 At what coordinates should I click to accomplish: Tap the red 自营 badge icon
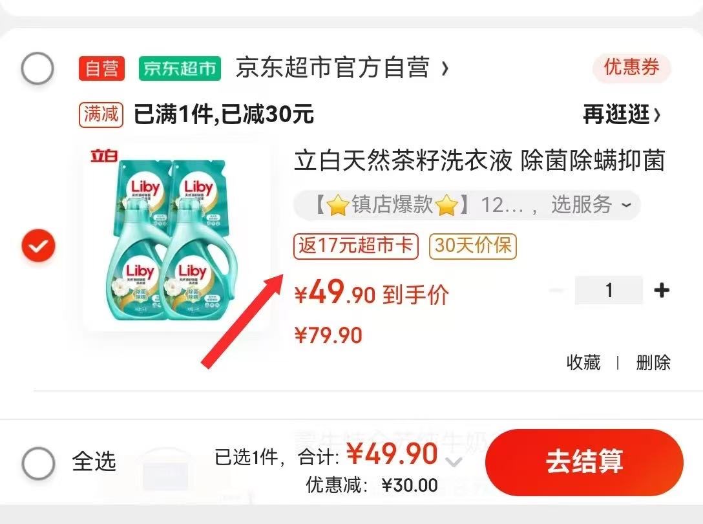(x=101, y=68)
